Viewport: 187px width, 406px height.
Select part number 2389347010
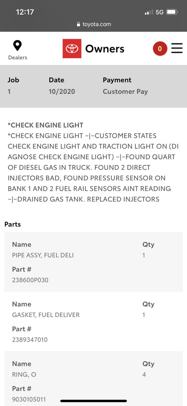[x=30, y=340]
